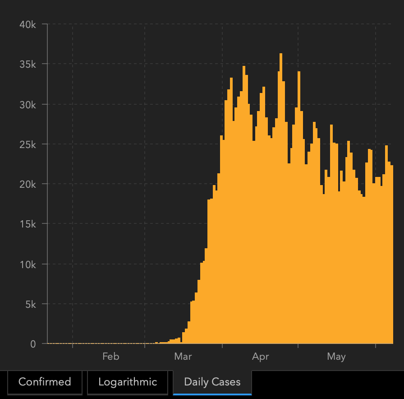Screen dimensions: 404x399
Task: Select the Daily Cases tab
Action: click(x=212, y=382)
